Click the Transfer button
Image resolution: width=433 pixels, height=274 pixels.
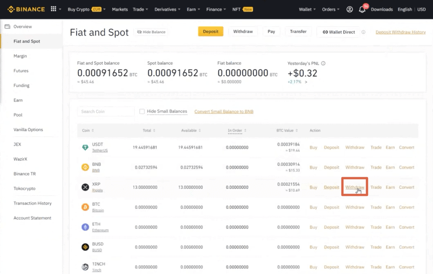point(298,31)
